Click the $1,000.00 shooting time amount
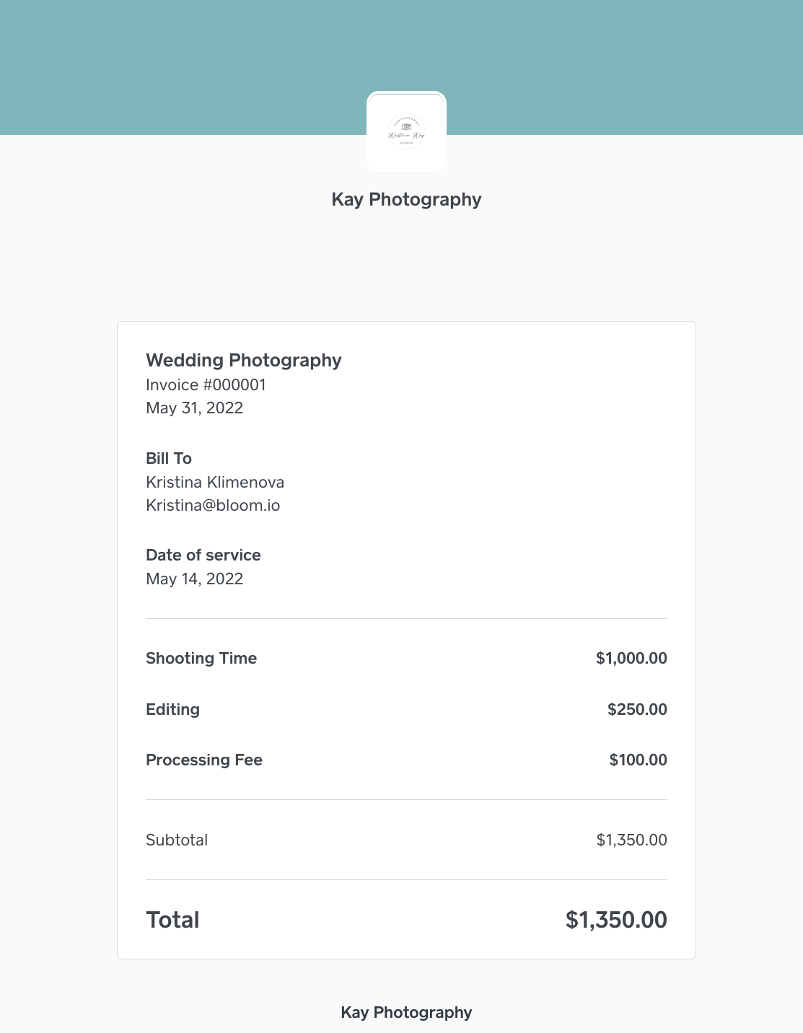Viewport: 803px width, 1033px height. tap(631, 658)
